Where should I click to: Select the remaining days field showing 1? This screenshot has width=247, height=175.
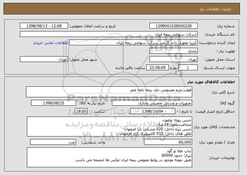(x=188, y=68)
